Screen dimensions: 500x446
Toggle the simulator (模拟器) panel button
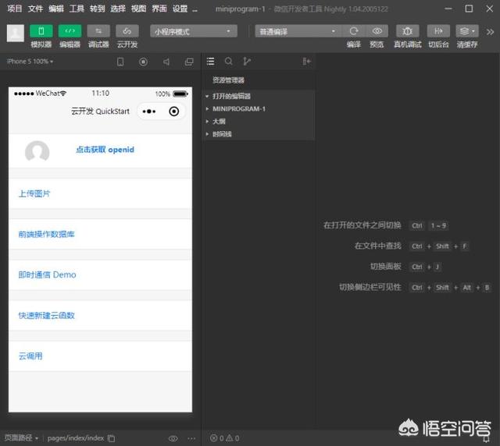[x=41, y=31]
